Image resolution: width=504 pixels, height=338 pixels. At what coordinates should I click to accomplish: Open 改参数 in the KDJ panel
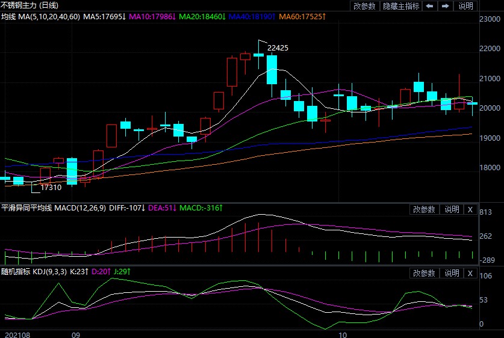pos(424,273)
